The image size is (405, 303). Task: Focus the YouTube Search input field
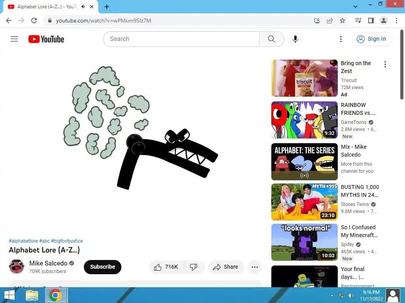point(181,39)
